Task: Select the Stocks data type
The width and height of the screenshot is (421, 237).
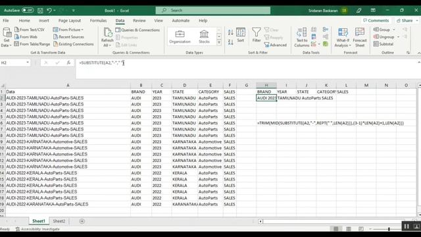Action: [204, 37]
